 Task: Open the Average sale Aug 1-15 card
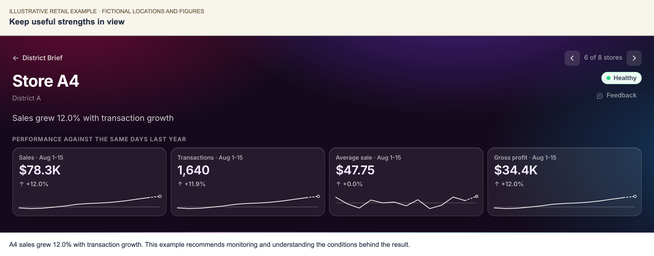tap(406, 182)
